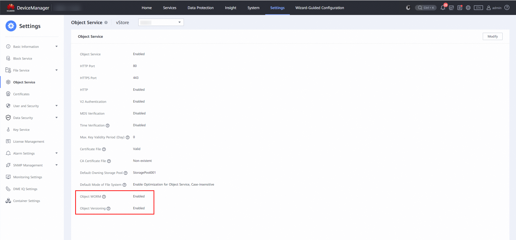
Task: Click the V2 Authentication label
Action: 93,102
